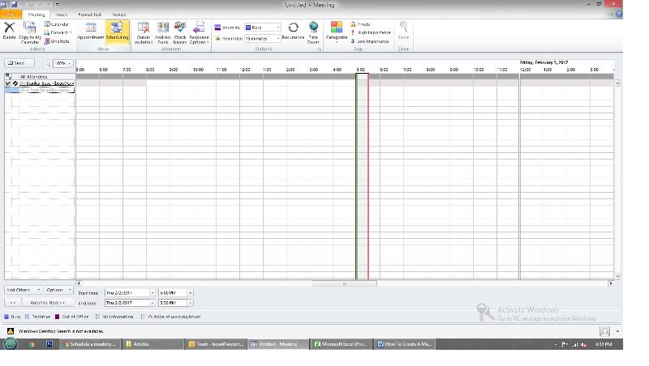The image size is (649, 366).
Task: Switch to Microsoft Excel in taskbar
Action: coord(342,343)
